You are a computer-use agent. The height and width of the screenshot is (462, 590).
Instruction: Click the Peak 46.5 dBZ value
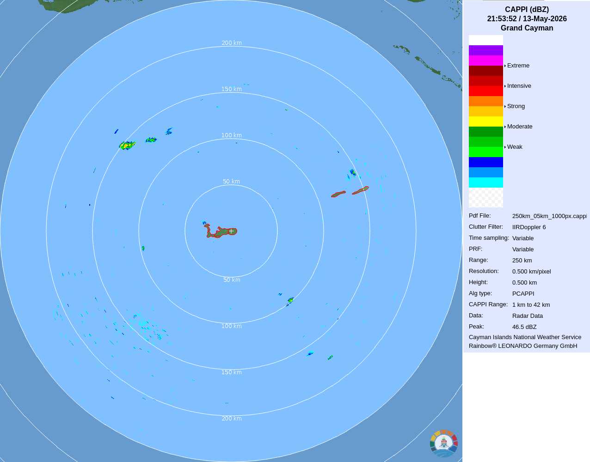(524, 327)
